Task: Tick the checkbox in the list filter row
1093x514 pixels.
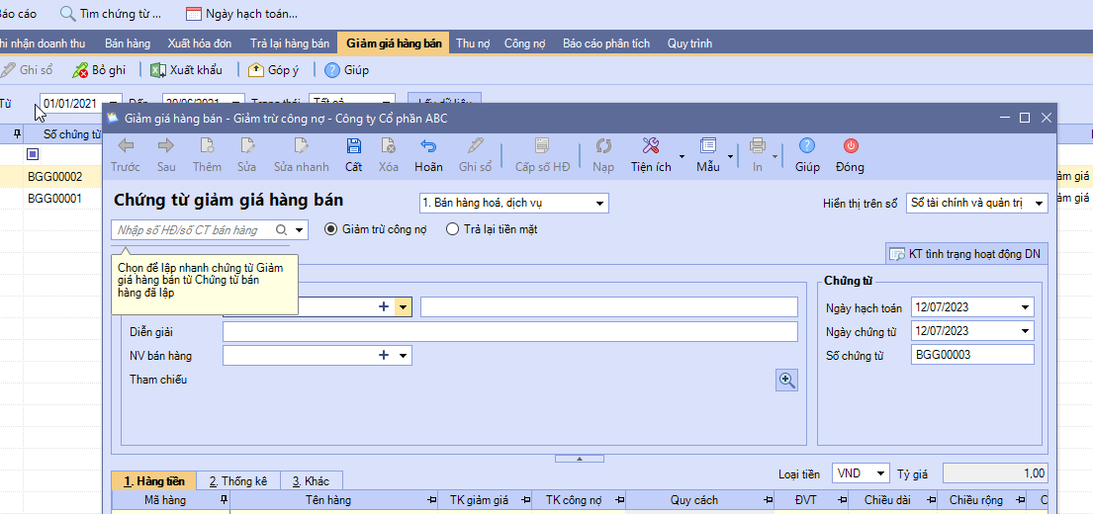Action: [x=33, y=154]
